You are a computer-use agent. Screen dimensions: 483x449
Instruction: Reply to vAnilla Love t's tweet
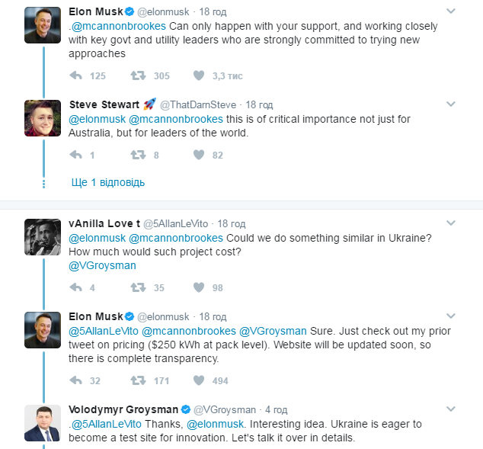point(75,287)
